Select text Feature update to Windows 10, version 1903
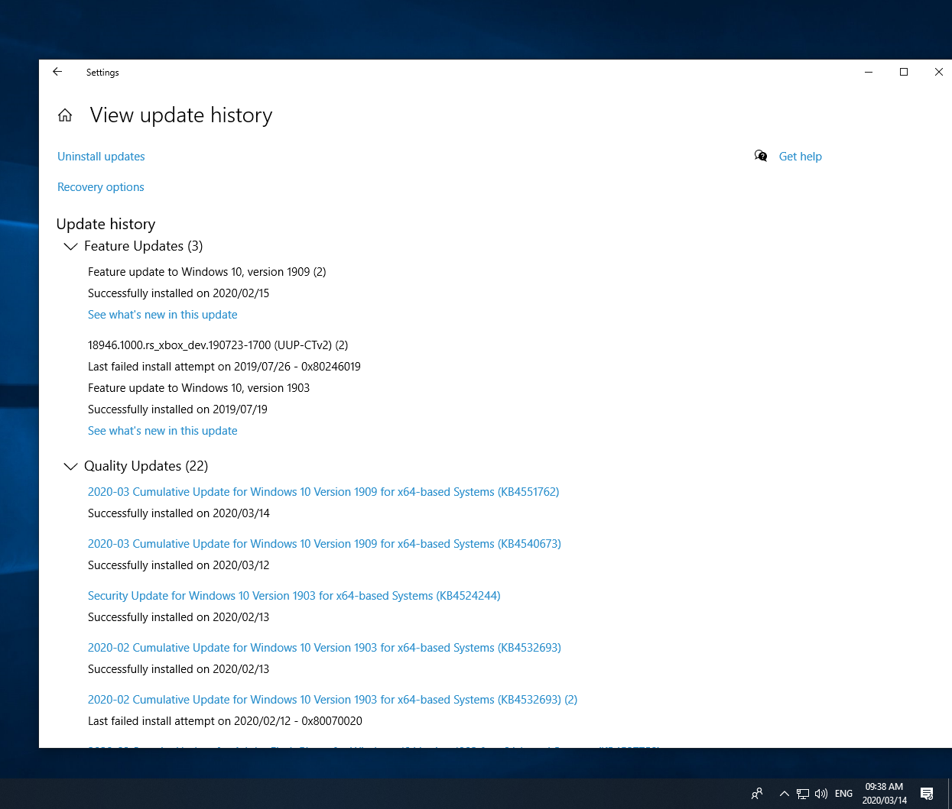The height and width of the screenshot is (809, 952). pyautogui.click(x=199, y=388)
